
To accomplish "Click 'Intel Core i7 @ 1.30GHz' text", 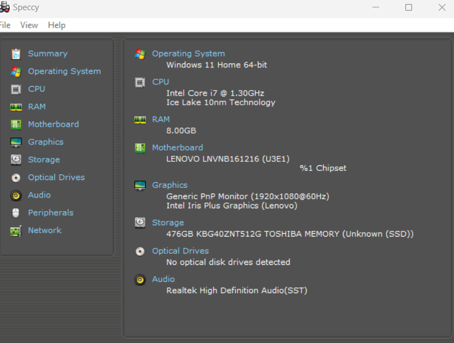I will [215, 93].
